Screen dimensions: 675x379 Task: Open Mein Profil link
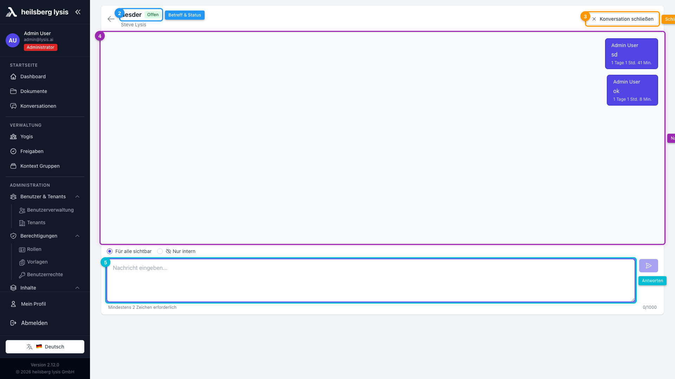coord(33,304)
